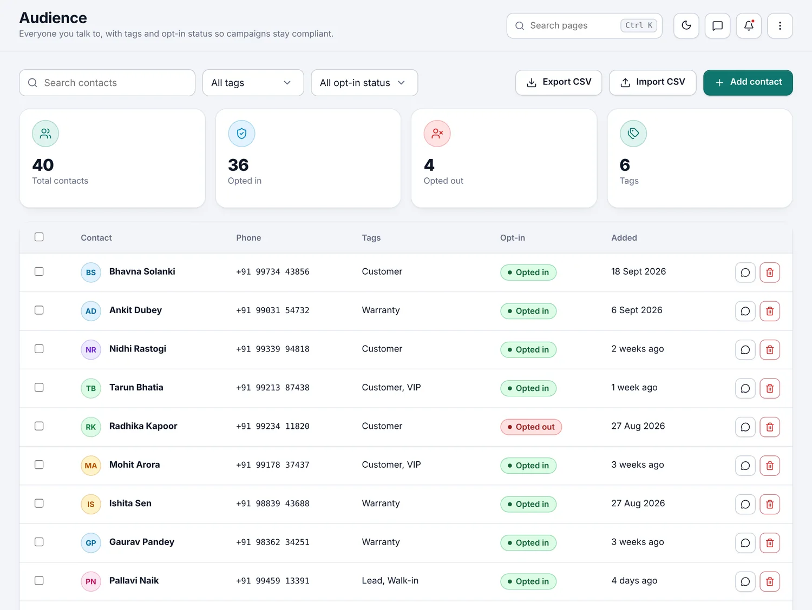This screenshot has width=812, height=610.
Task: Delete Nidhi Rastogi's contact
Action: point(770,350)
